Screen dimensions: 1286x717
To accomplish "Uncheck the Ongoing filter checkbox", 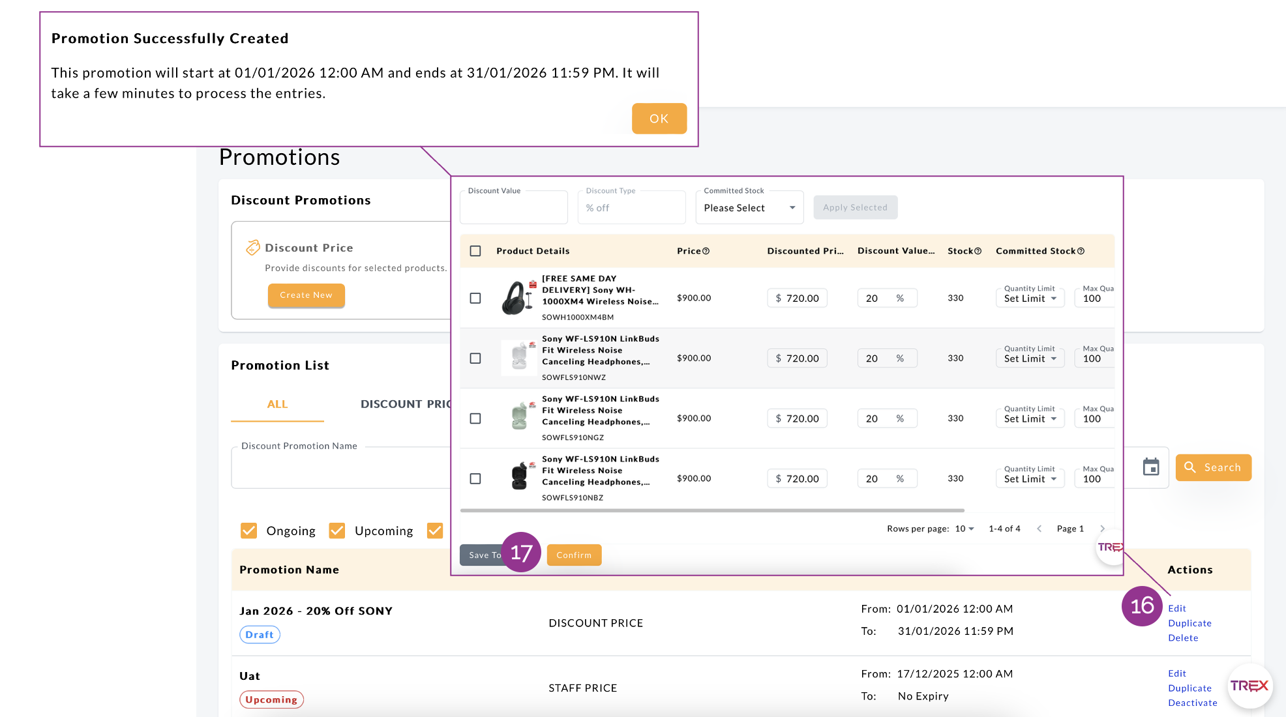I will pyautogui.click(x=248, y=531).
